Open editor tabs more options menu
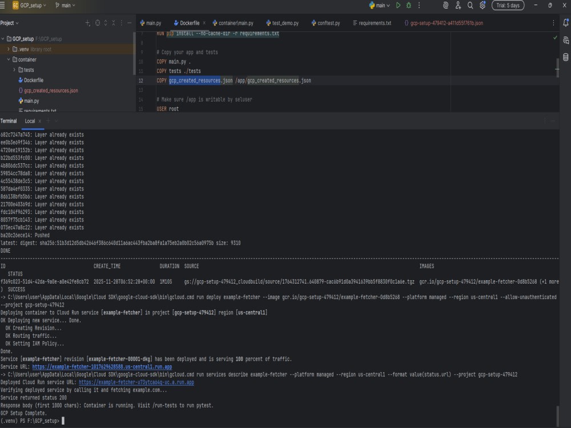Image resolution: width=571 pixels, height=428 pixels. [553, 23]
